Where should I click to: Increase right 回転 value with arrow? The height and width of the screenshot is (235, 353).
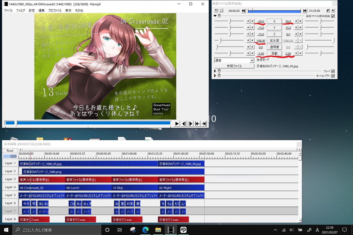click(x=300, y=53)
